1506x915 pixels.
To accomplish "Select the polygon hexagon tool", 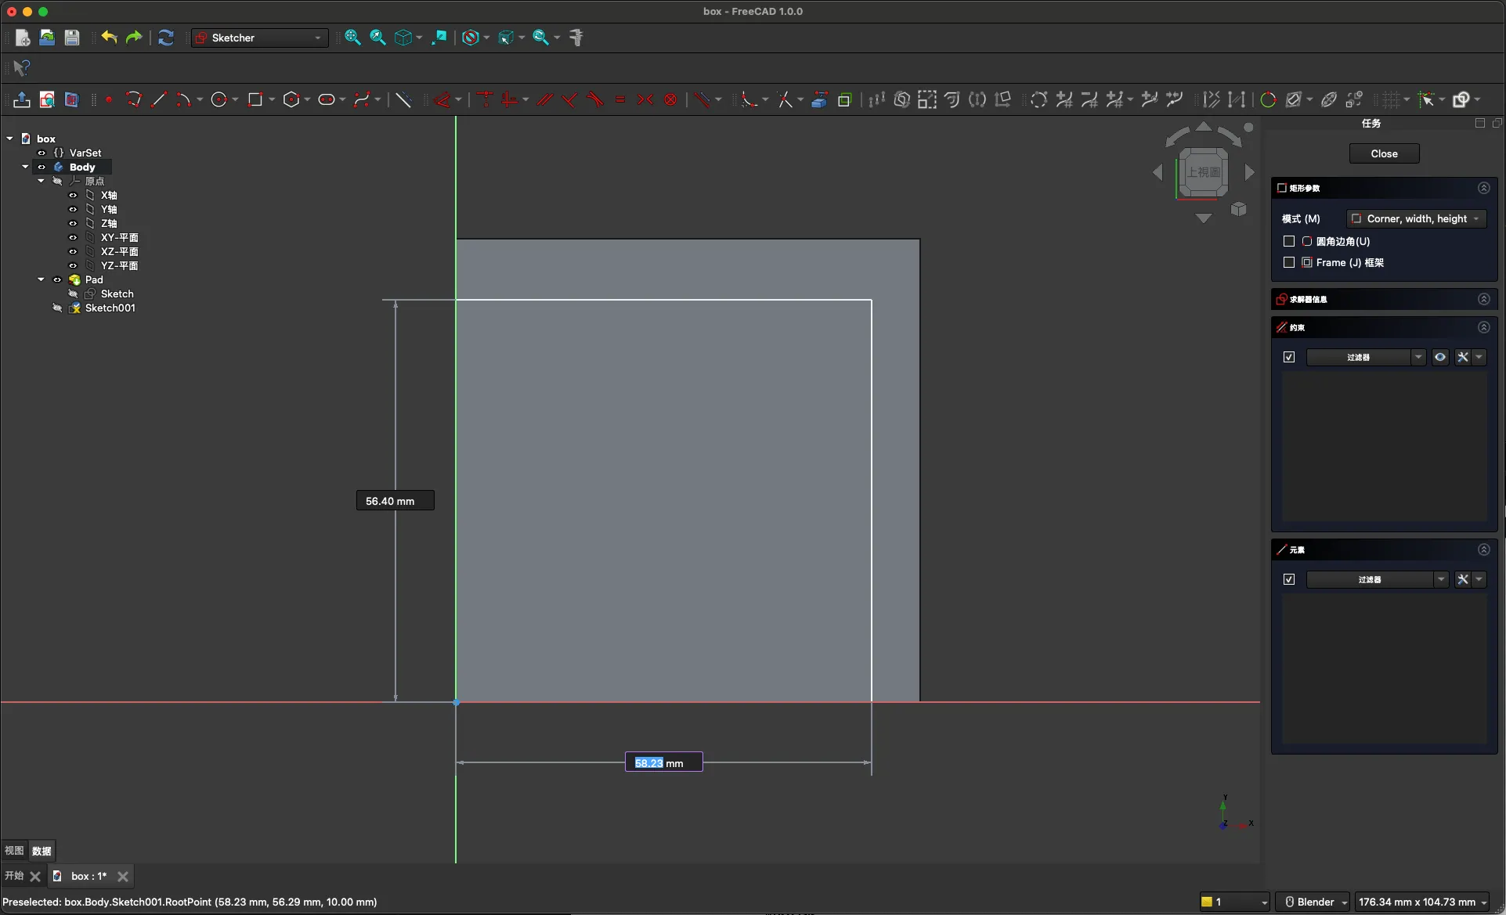I will (x=291, y=99).
